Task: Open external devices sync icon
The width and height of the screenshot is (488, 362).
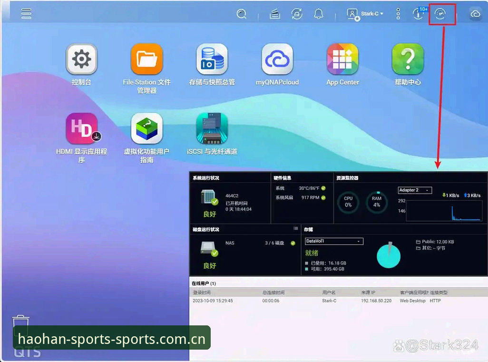Action: [297, 14]
